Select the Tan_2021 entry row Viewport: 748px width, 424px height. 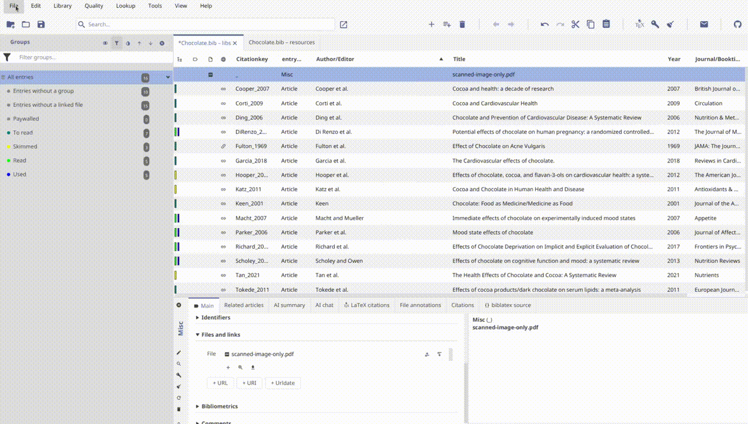(460, 275)
